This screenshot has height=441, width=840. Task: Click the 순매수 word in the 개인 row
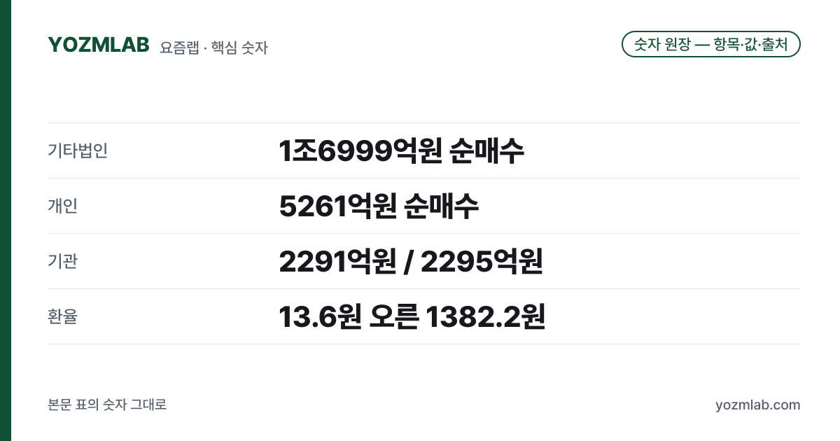(x=442, y=206)
